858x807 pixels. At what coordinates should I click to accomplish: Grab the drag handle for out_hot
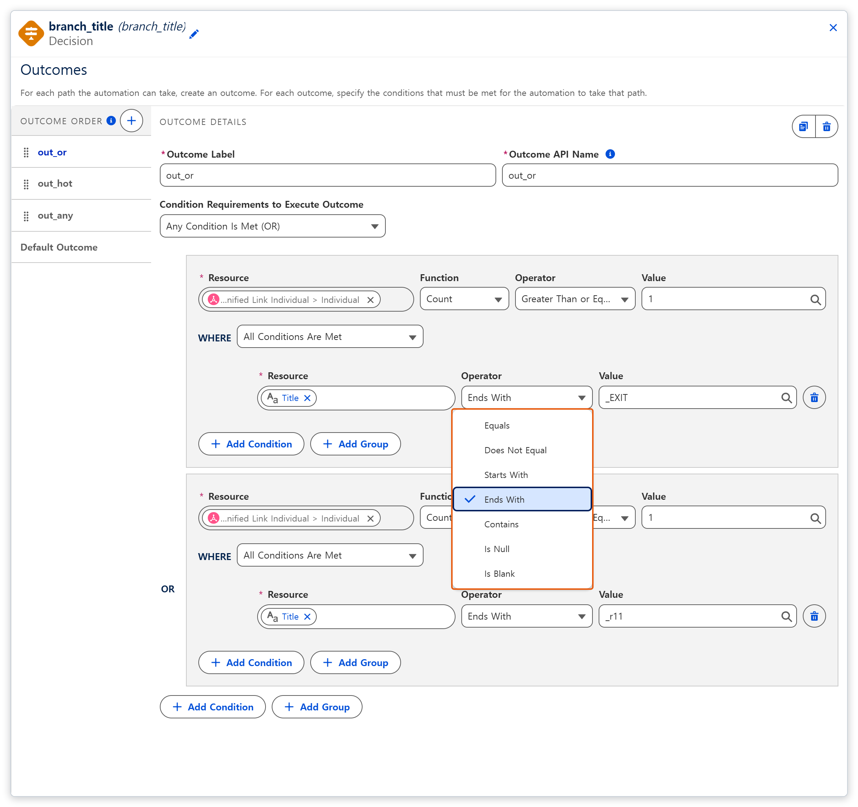(26, 184)
